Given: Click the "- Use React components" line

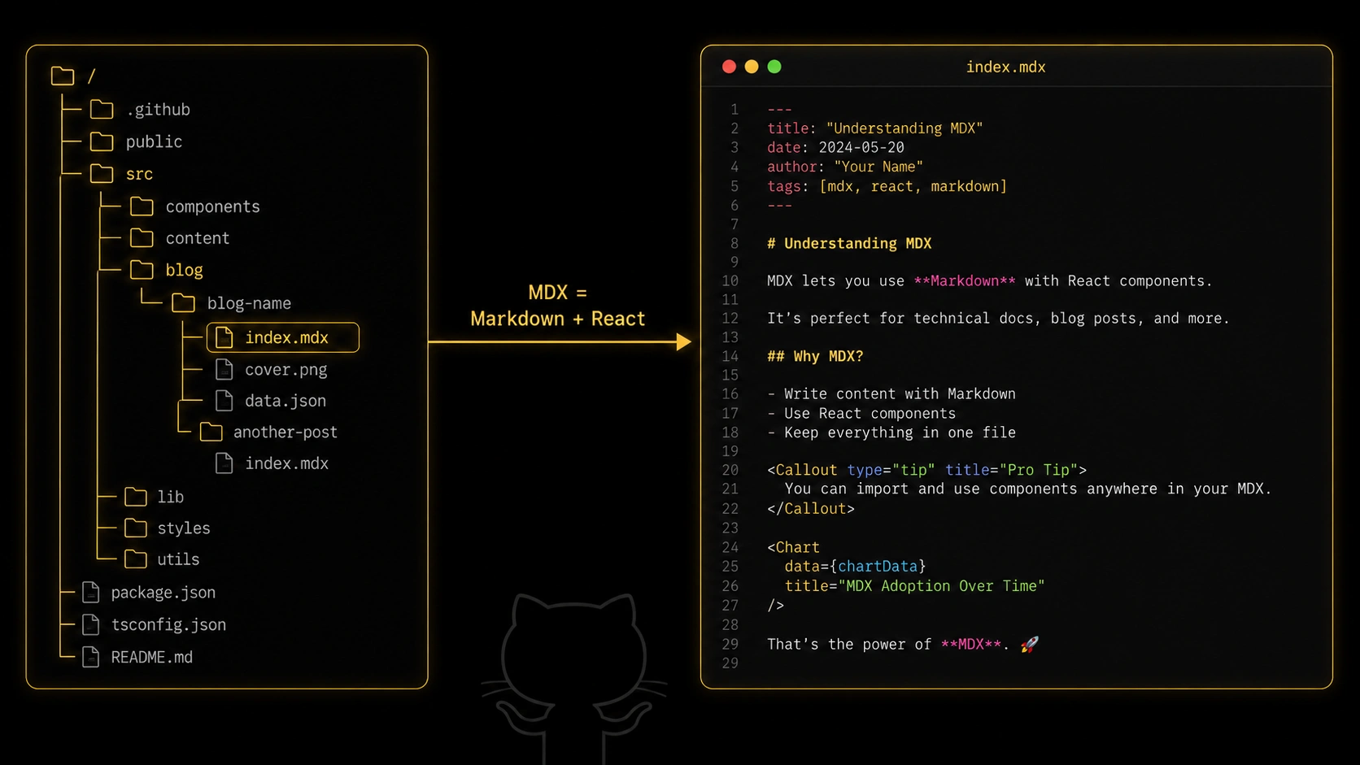Looking at the screenshot, I should tap(861, 413).
